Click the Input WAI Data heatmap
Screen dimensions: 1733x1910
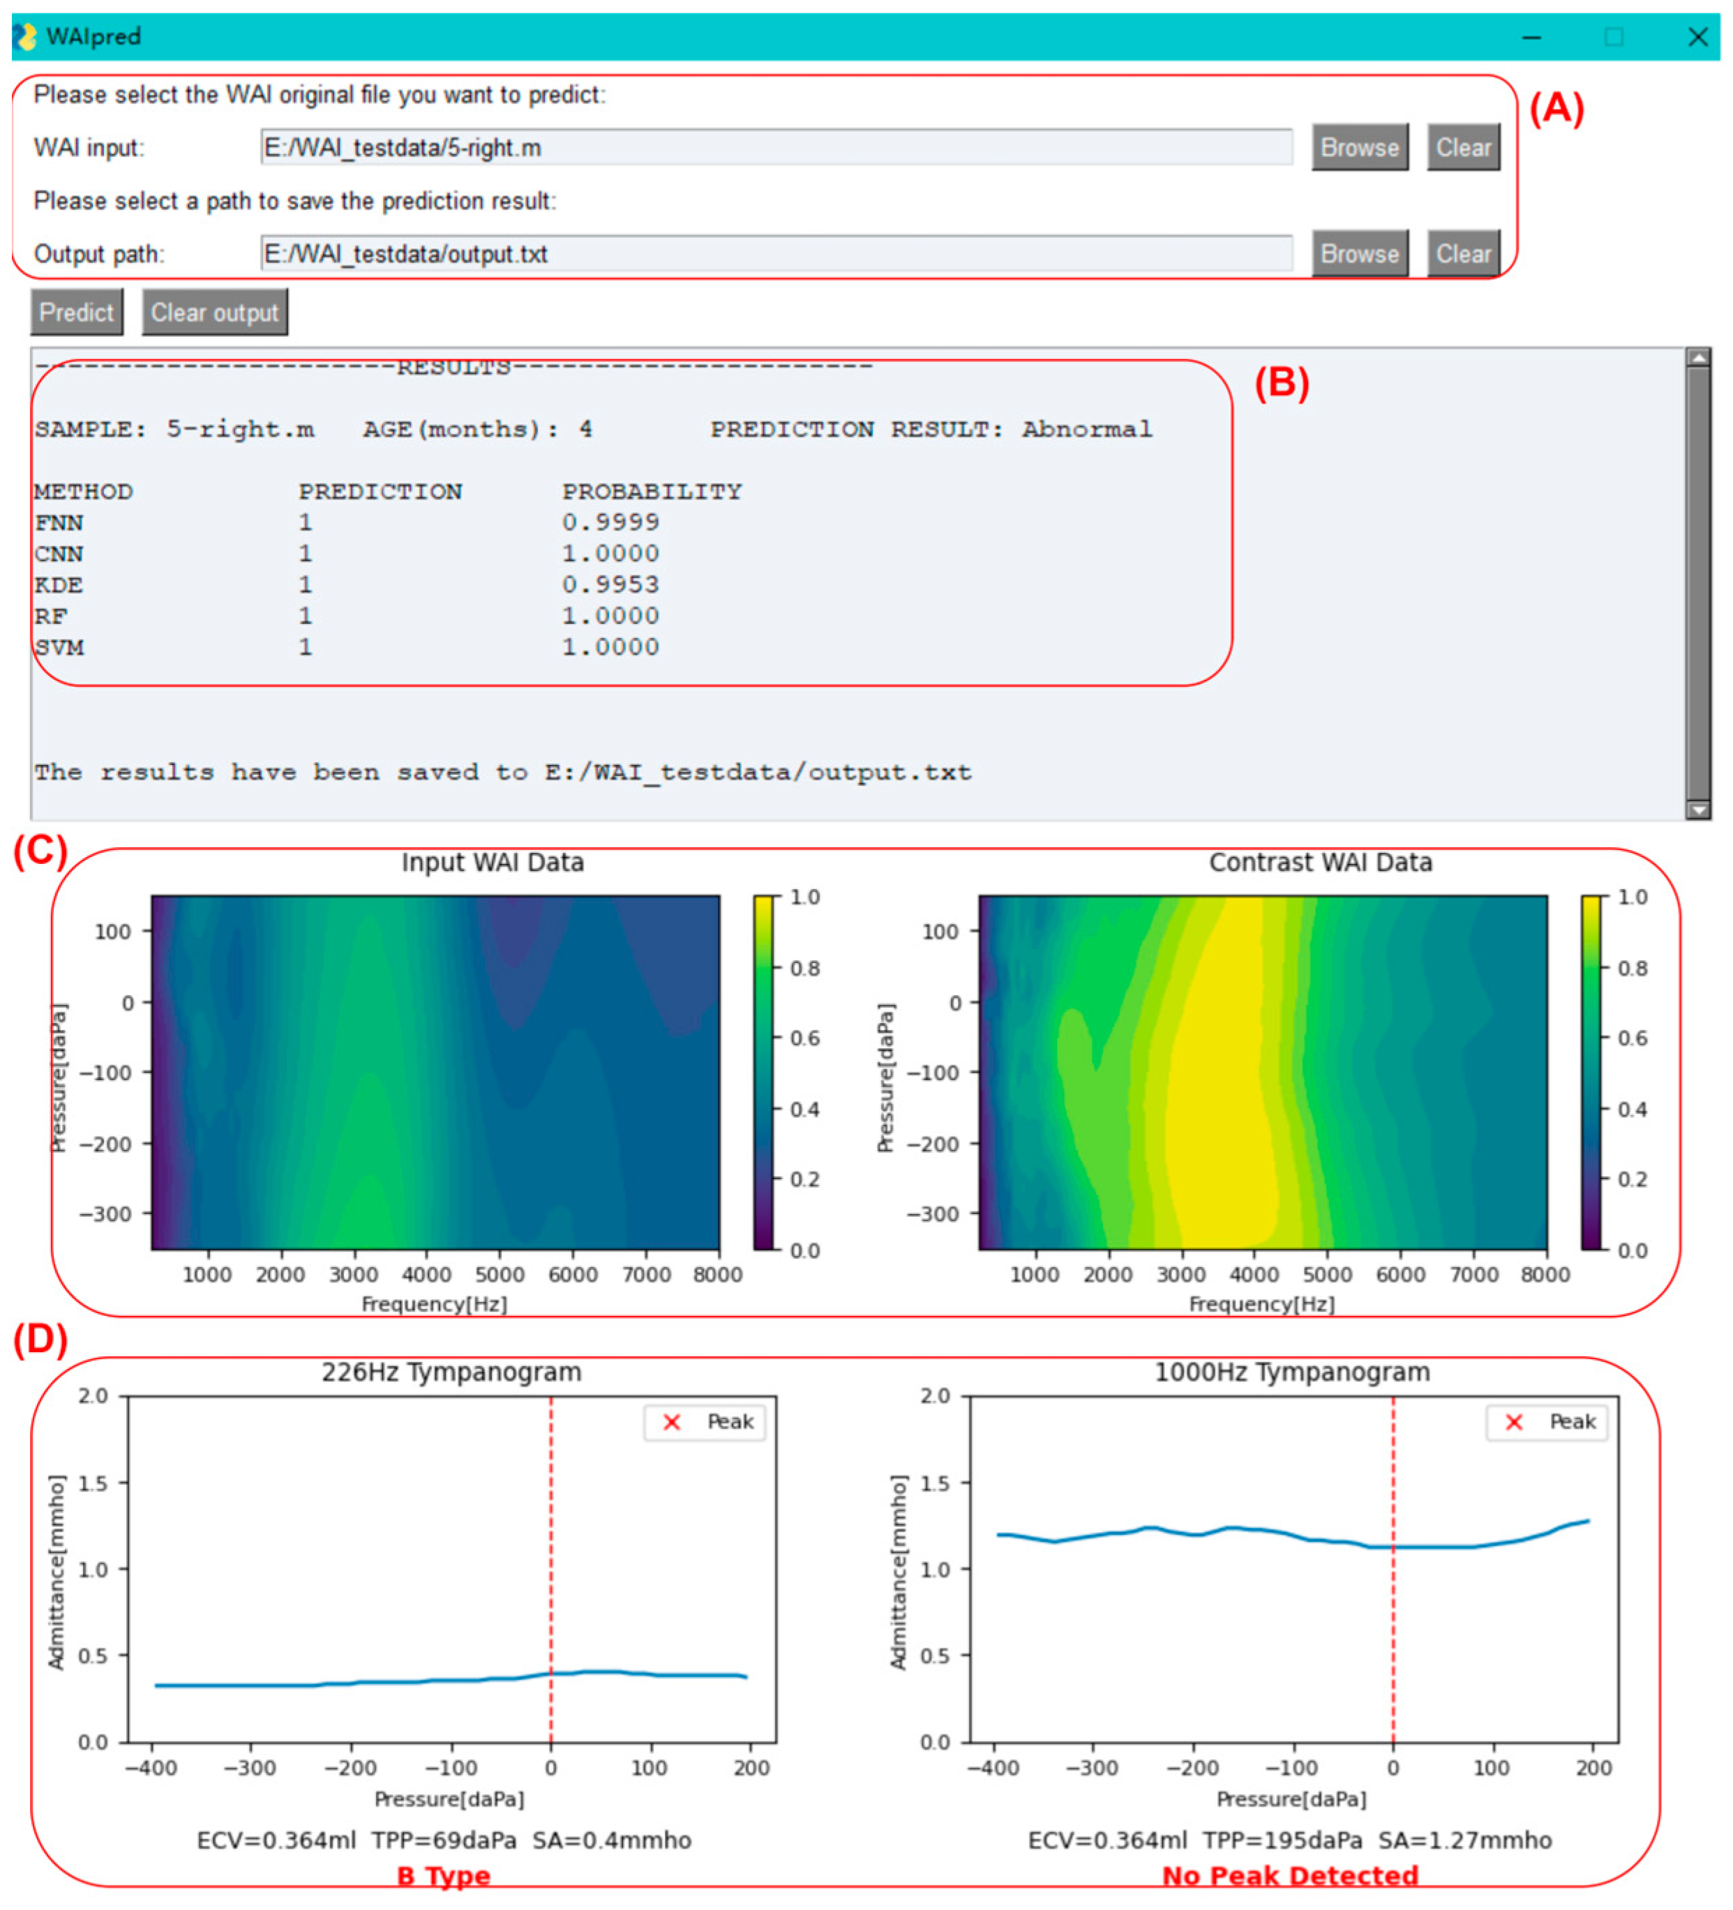coord(434,1073)
